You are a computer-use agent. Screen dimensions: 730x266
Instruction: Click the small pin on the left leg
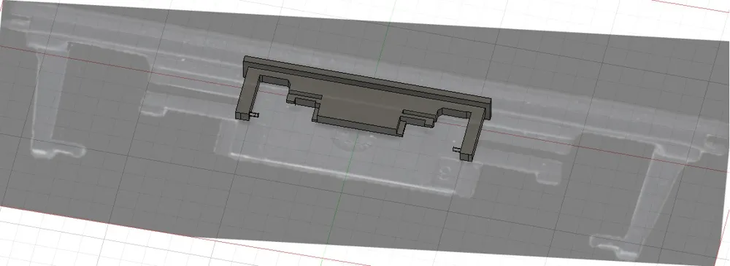tap(255, 114)
